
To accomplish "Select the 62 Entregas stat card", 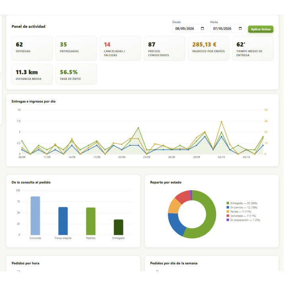I will click(x=33, y=49).
